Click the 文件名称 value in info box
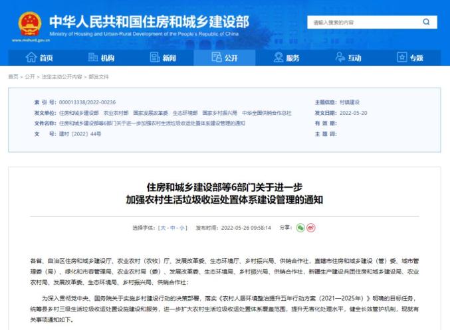Viewport: 450px width, 330px height. (152, 124)
